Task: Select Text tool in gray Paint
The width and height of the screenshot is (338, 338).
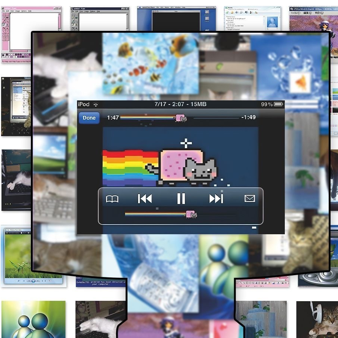Action: 76,28
